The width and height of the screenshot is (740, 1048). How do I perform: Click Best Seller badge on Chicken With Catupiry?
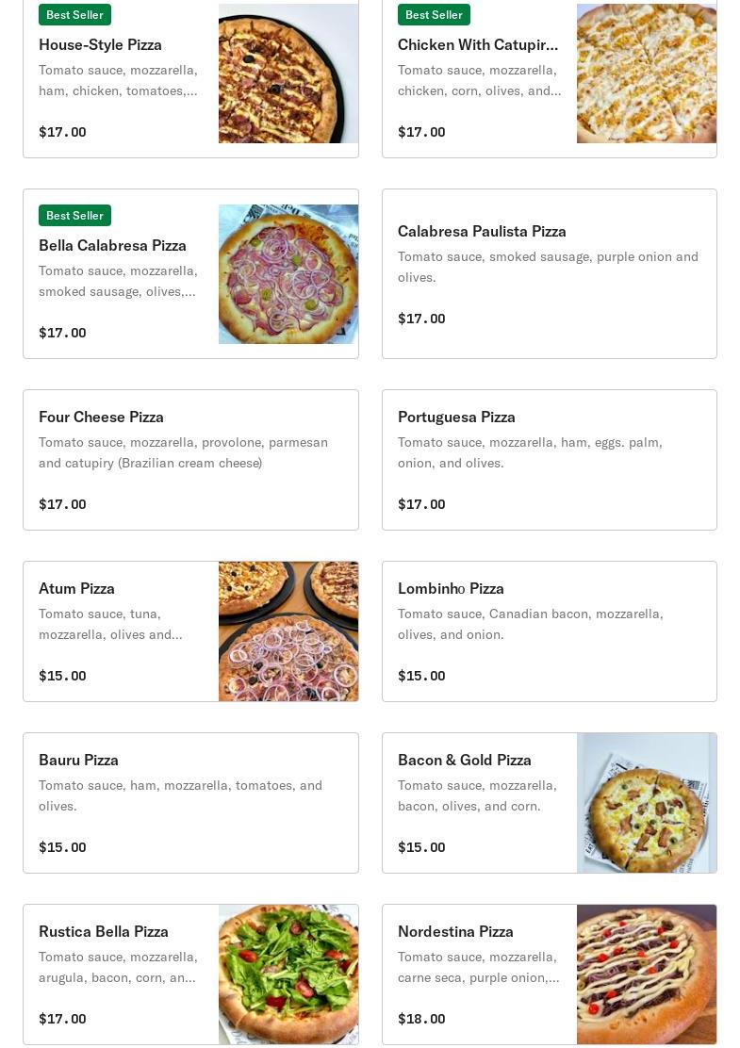(434, 15)
